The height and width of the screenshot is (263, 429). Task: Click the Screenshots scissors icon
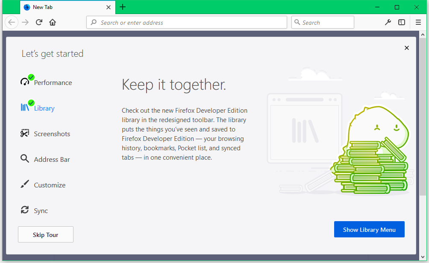(x=25, y=133)
